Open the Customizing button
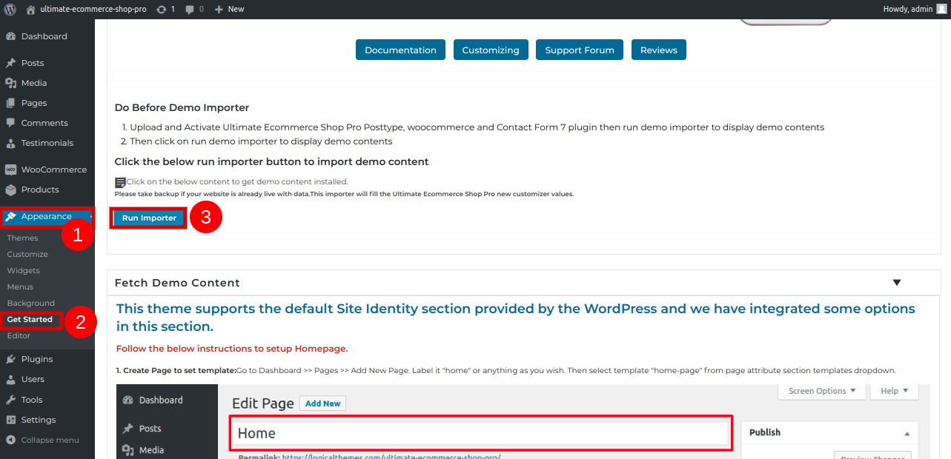The image size is (951, 459). point(491,50)
